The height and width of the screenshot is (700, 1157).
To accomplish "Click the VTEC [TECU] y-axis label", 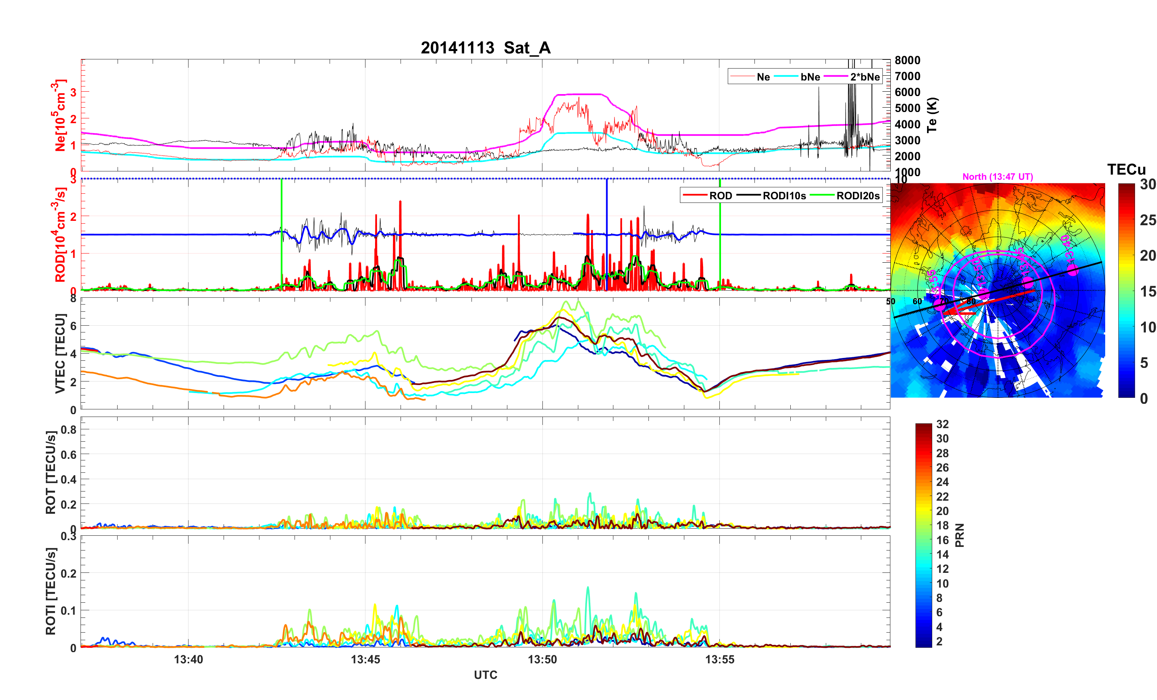I will click(x=60, y=353).
